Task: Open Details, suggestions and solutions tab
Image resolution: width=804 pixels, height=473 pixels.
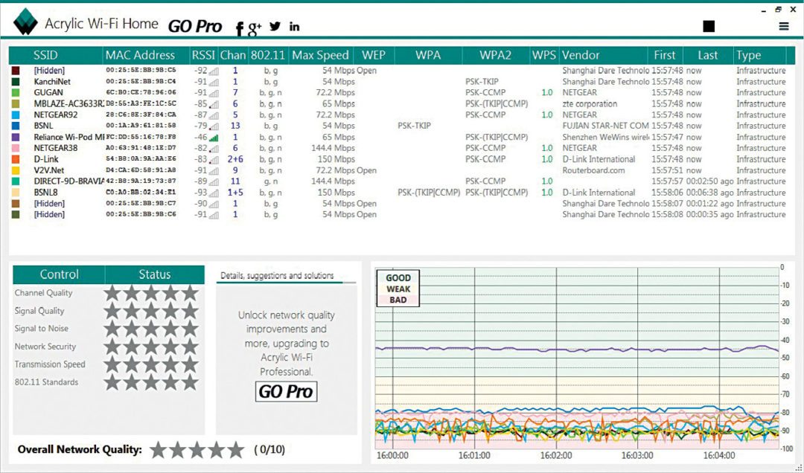Action: 277,276
